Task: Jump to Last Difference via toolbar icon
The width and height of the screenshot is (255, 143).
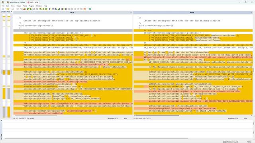Action: click(x=46, y=9)
